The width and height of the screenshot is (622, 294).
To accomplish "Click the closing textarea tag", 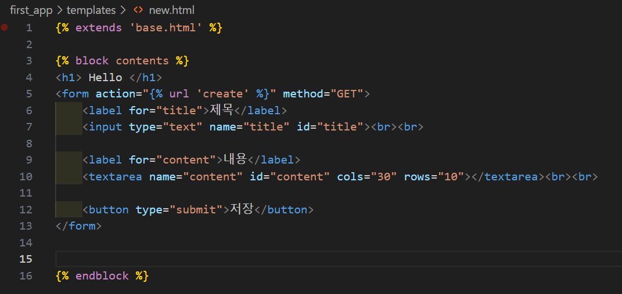I will tap(508, 176).
